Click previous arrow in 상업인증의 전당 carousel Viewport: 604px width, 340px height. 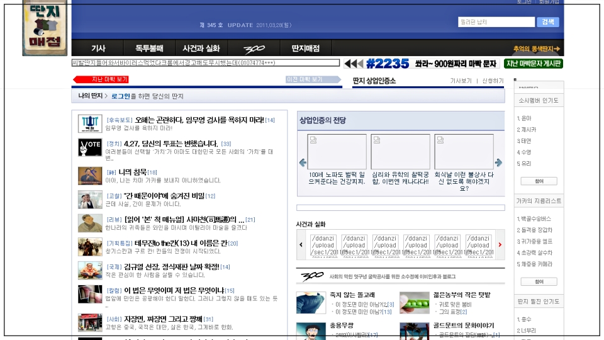point(303,162)
